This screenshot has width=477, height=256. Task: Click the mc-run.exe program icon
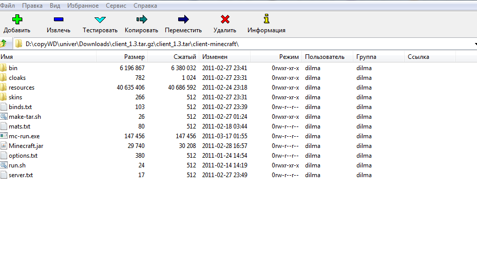(x=4, y=136)
